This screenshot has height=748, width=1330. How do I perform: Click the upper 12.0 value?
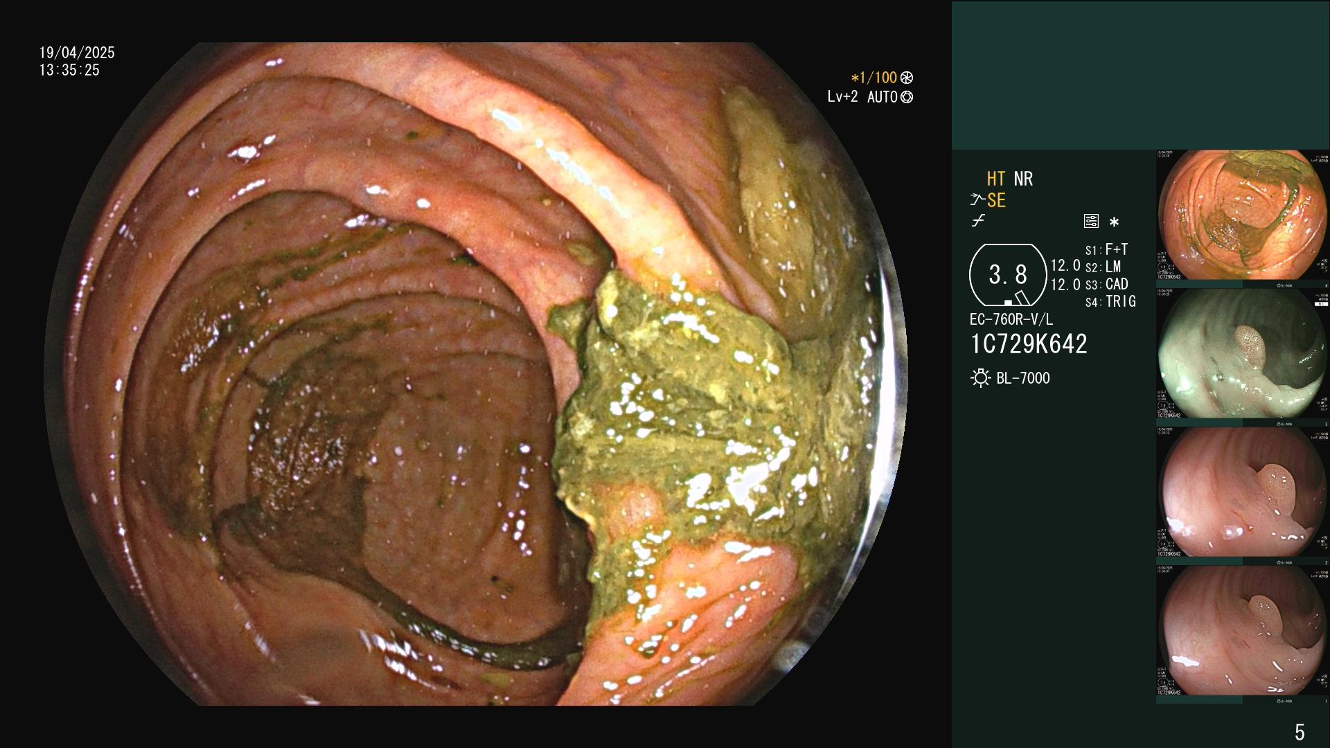coord(1065,266)
